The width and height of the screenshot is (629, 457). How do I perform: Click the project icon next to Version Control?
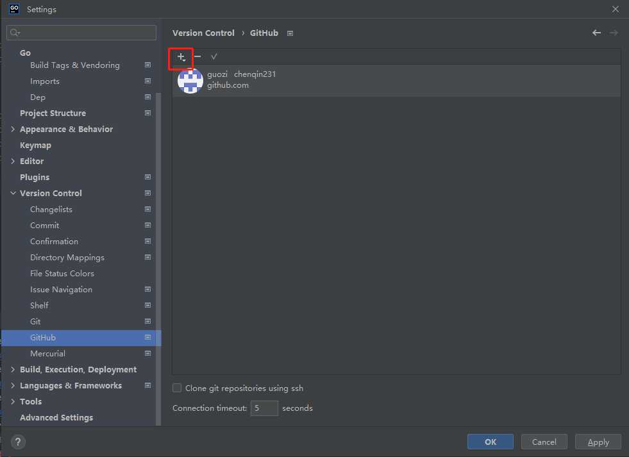tap(147, 193)
